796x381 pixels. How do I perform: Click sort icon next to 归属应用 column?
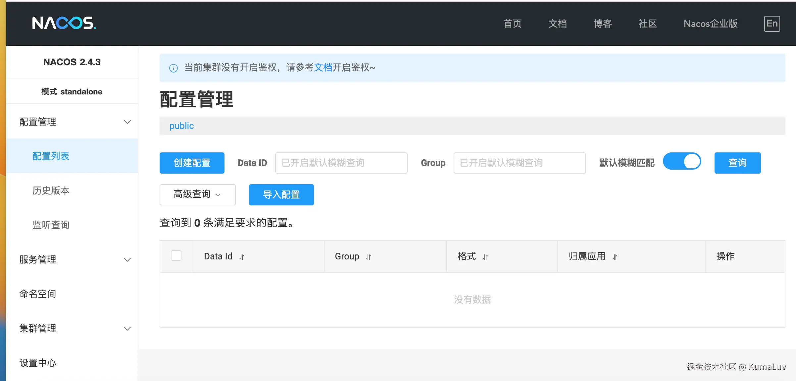coord(615,257)
